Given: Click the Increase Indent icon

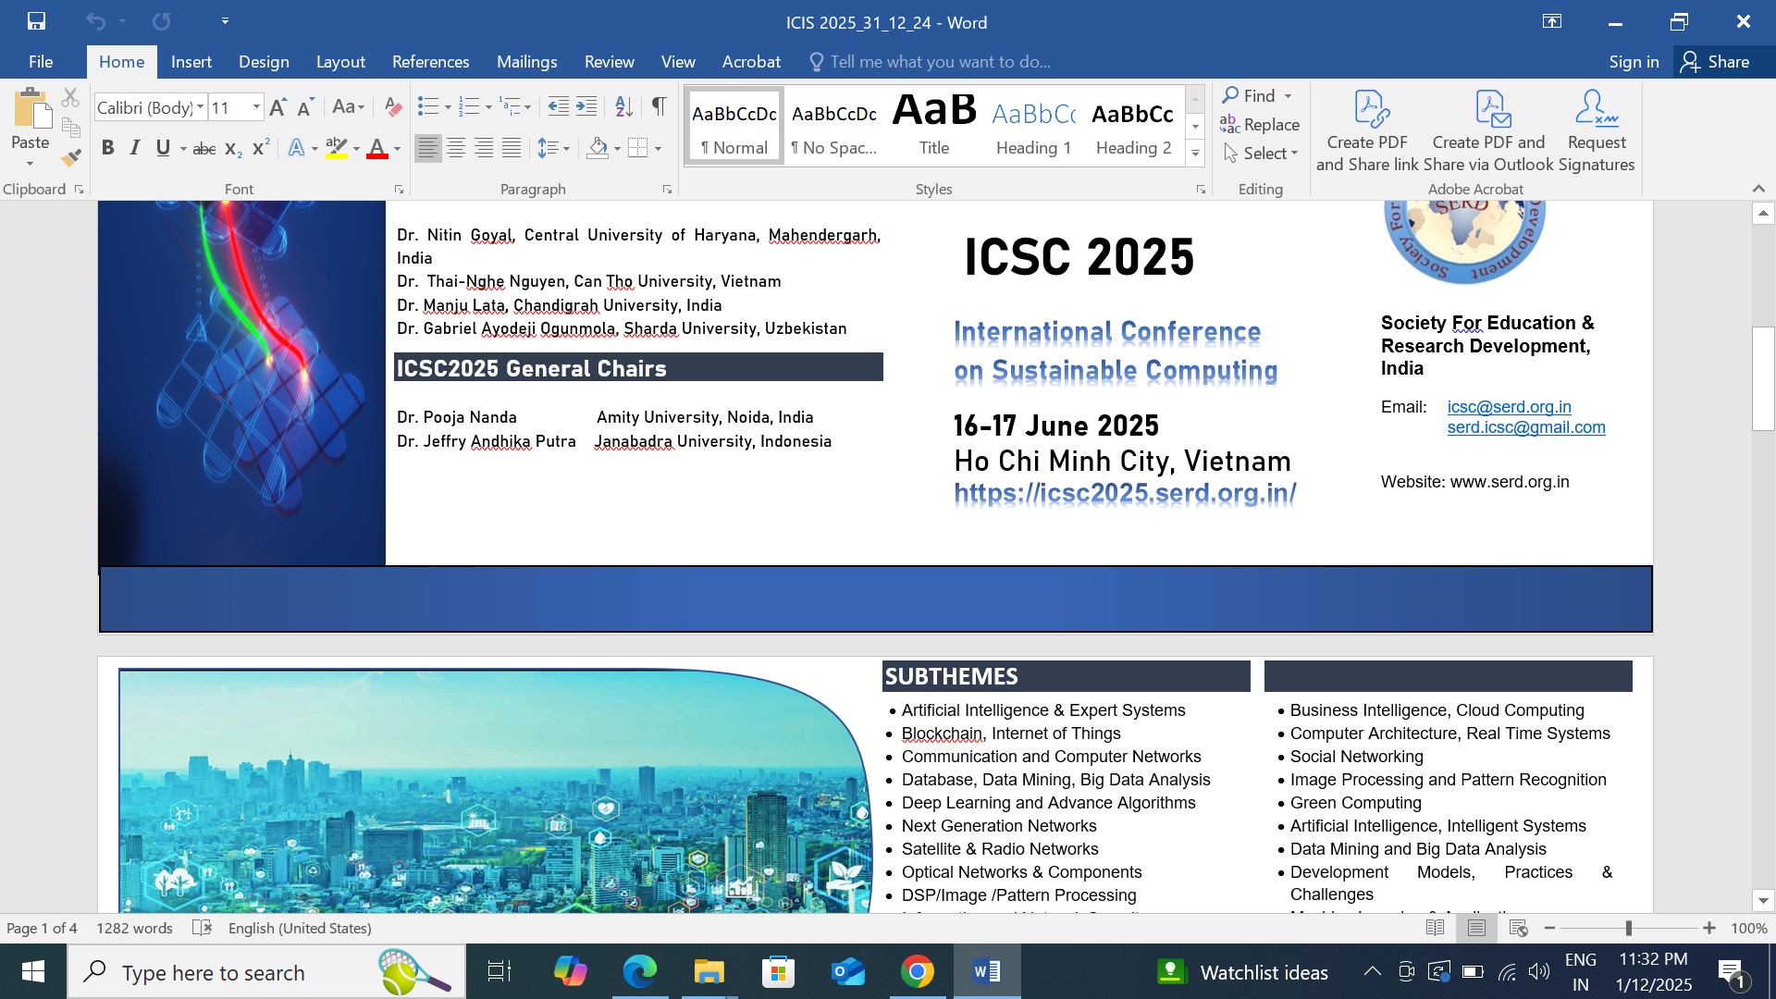Looking at the screenshot, I should pos(586,107).
